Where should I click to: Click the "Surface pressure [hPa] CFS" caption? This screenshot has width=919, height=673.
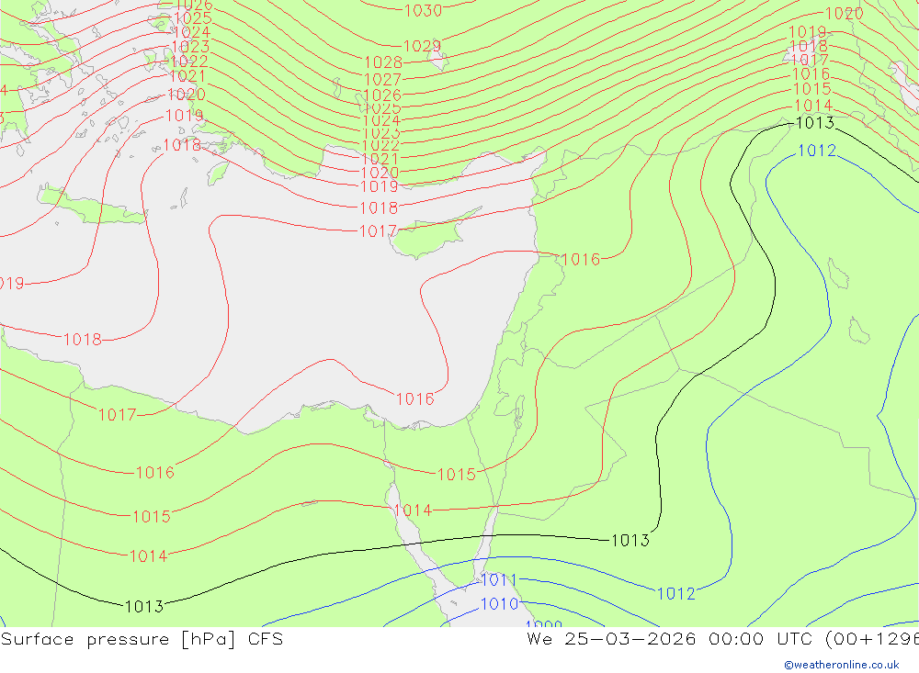142,638
